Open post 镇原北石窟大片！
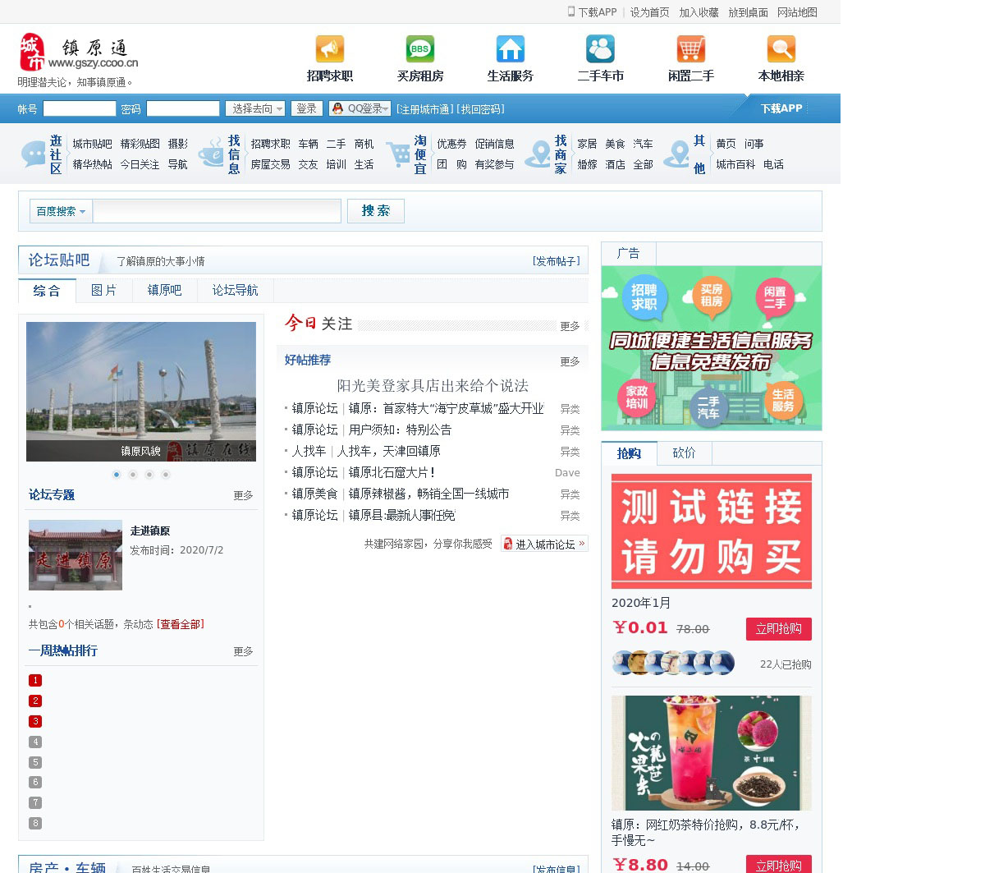985x873 pixels. [x=392, y=472]
